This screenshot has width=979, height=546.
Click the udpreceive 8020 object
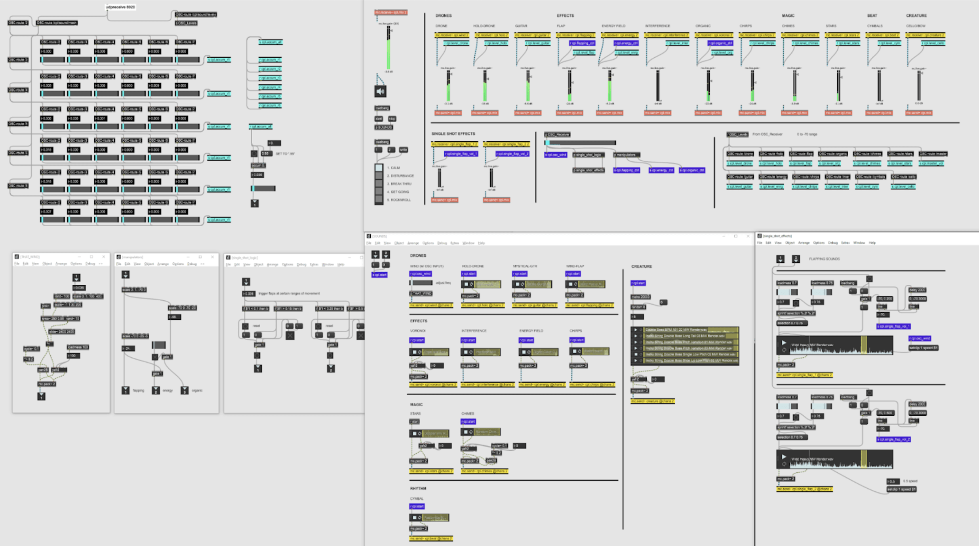pyautogui.click(x=120, y=7)
